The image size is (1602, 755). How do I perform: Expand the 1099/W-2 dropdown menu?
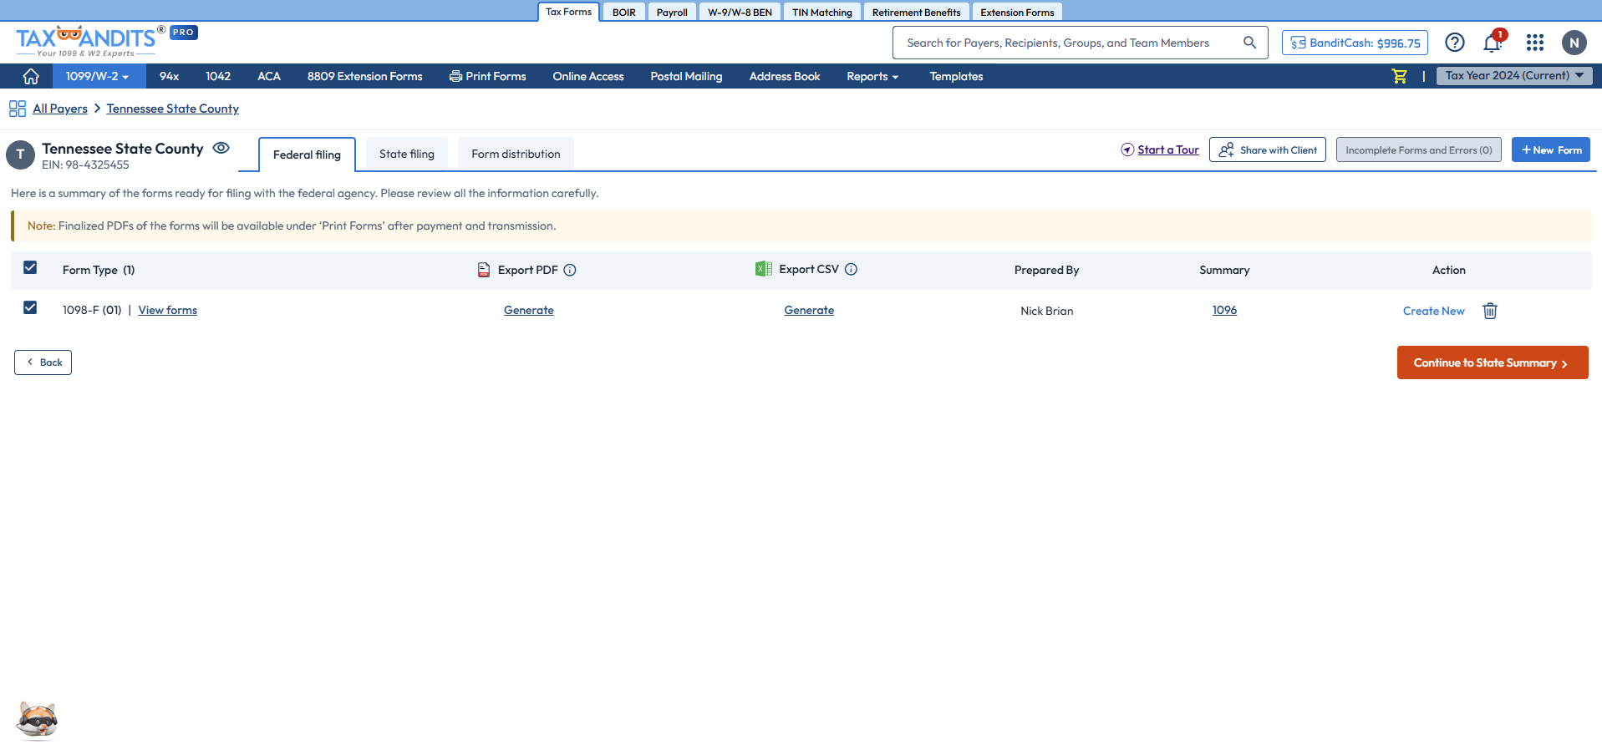99,76
